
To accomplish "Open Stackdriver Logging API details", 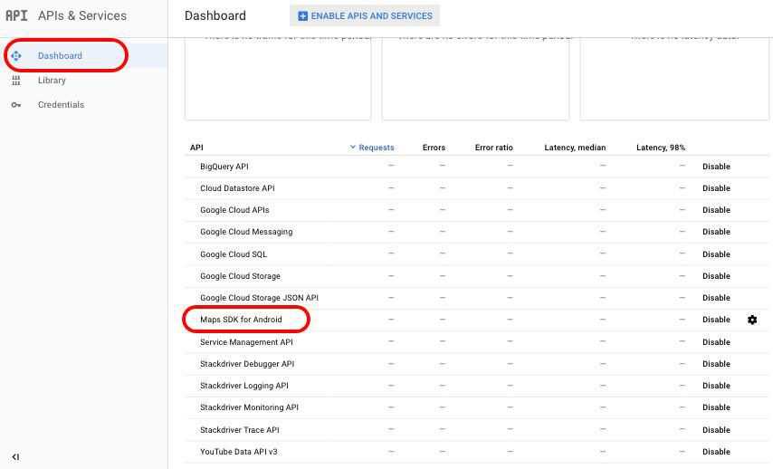I will pos(243,386).
